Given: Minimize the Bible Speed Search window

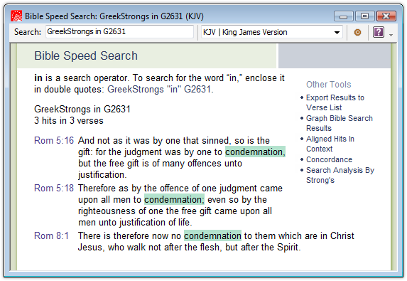Looking at the screenshot, I should 343,16.
